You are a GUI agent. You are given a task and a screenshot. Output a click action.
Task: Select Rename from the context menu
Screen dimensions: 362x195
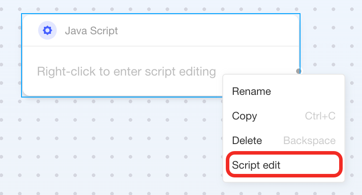pos(251,92)
